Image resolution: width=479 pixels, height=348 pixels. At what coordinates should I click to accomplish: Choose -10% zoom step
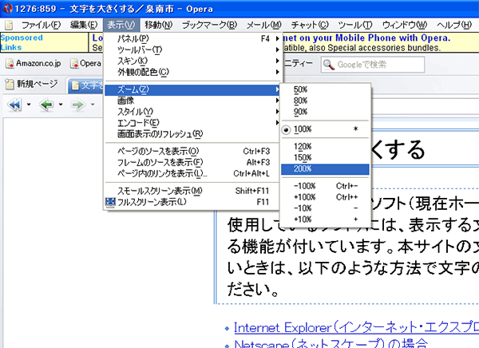click(325, 208)
